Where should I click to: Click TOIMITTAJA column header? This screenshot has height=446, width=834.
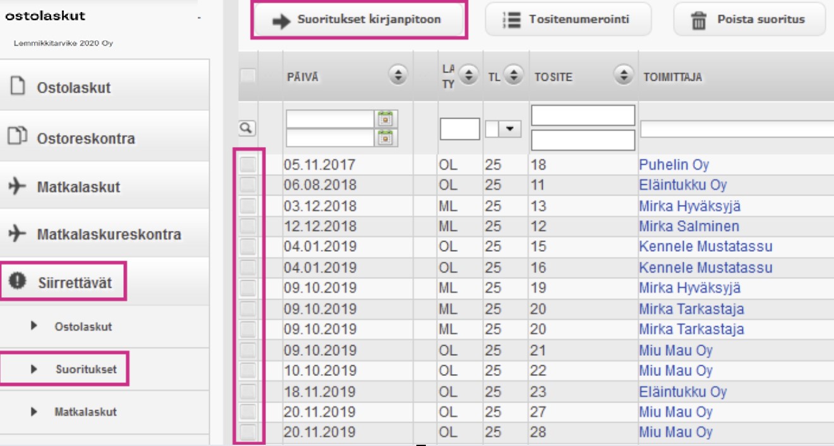coord(672,77)
